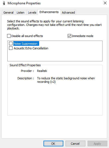
Task: Click the microphone icon in title bar
Action: click(4, 3)
